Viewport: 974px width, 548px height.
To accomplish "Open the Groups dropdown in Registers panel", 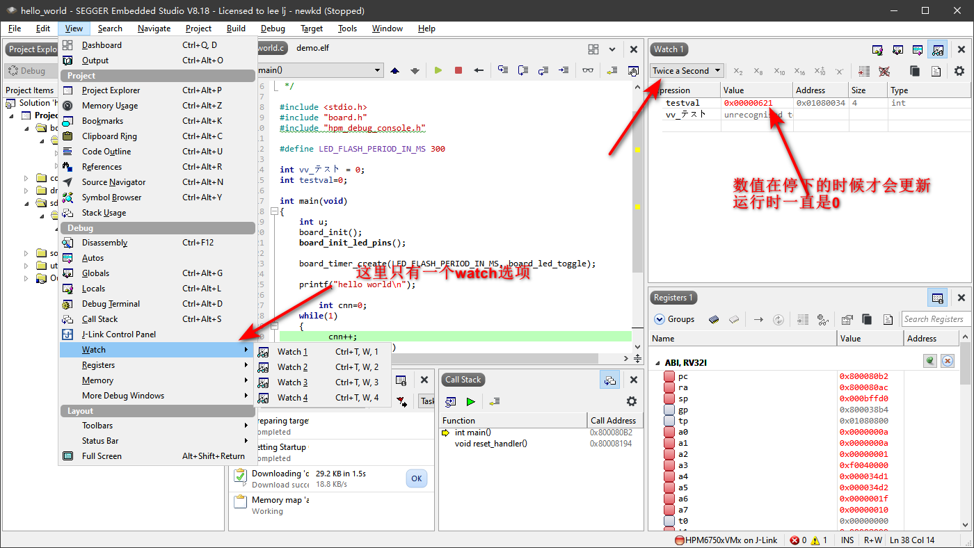I will [x=674, y=319].
